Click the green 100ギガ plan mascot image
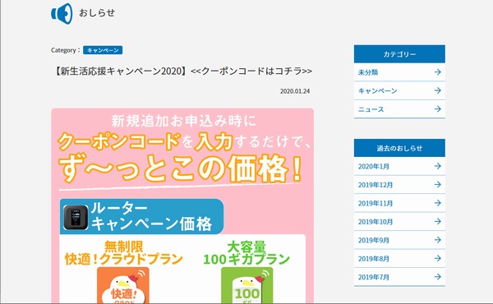493x304 pixels. point(246,285)
